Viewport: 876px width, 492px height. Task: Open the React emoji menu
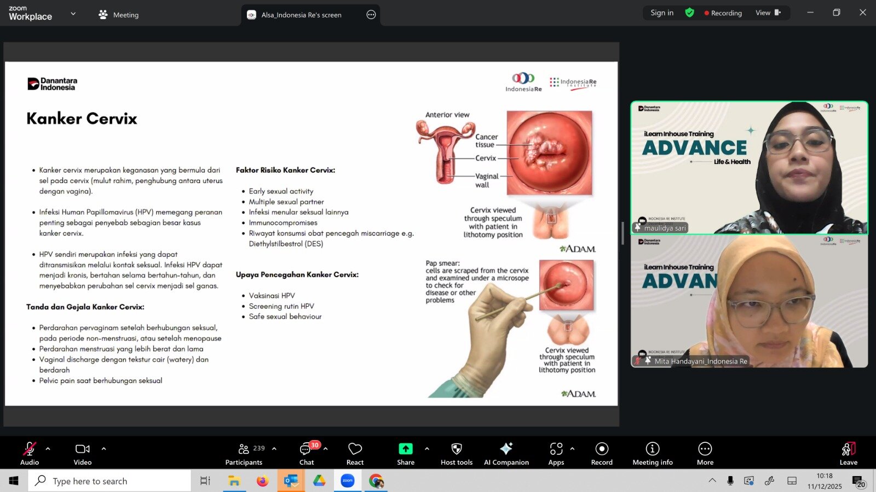355,453
